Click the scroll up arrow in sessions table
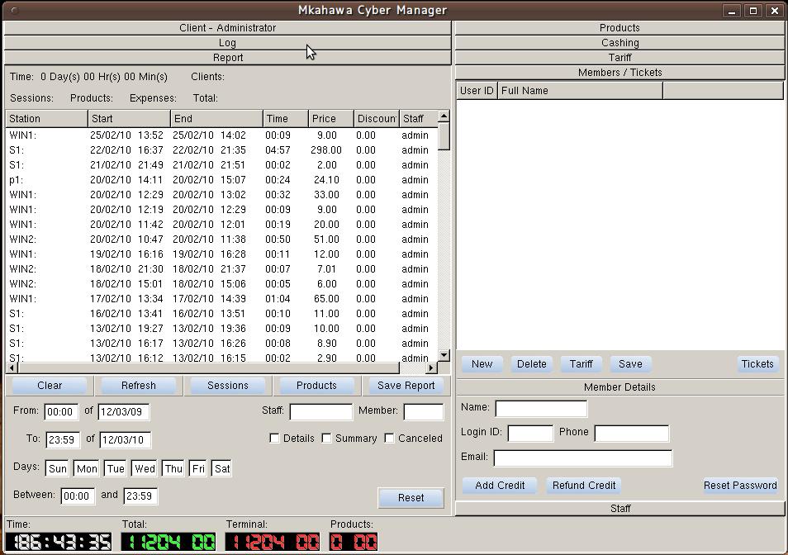788x555 pixels. 444,117
